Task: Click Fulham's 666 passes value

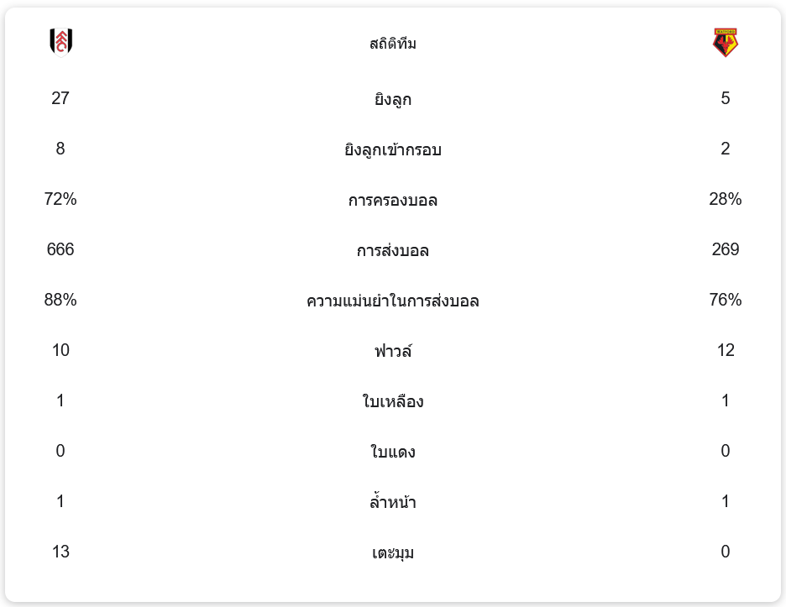Action: tap(60, 249)
